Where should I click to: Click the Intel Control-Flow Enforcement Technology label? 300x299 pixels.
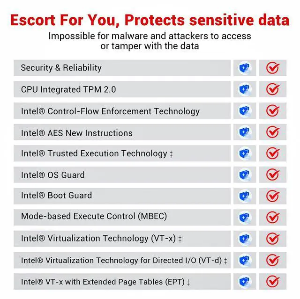point(110,111)
